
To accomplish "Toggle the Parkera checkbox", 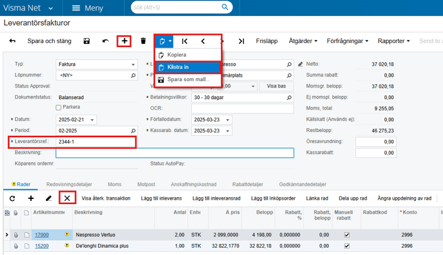I will (59, 108).
